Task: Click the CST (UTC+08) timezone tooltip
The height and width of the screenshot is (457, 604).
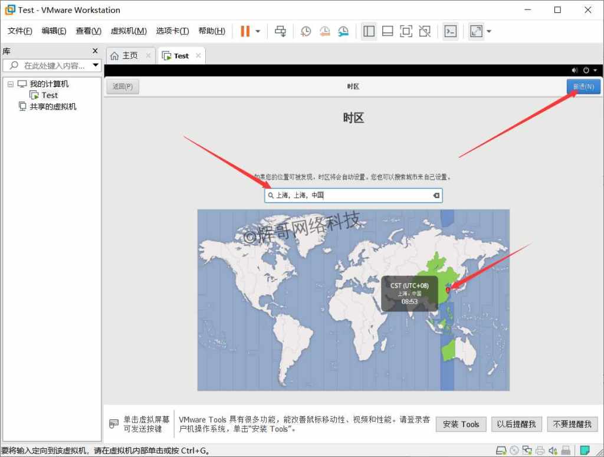Action: (x=409, y=294)
